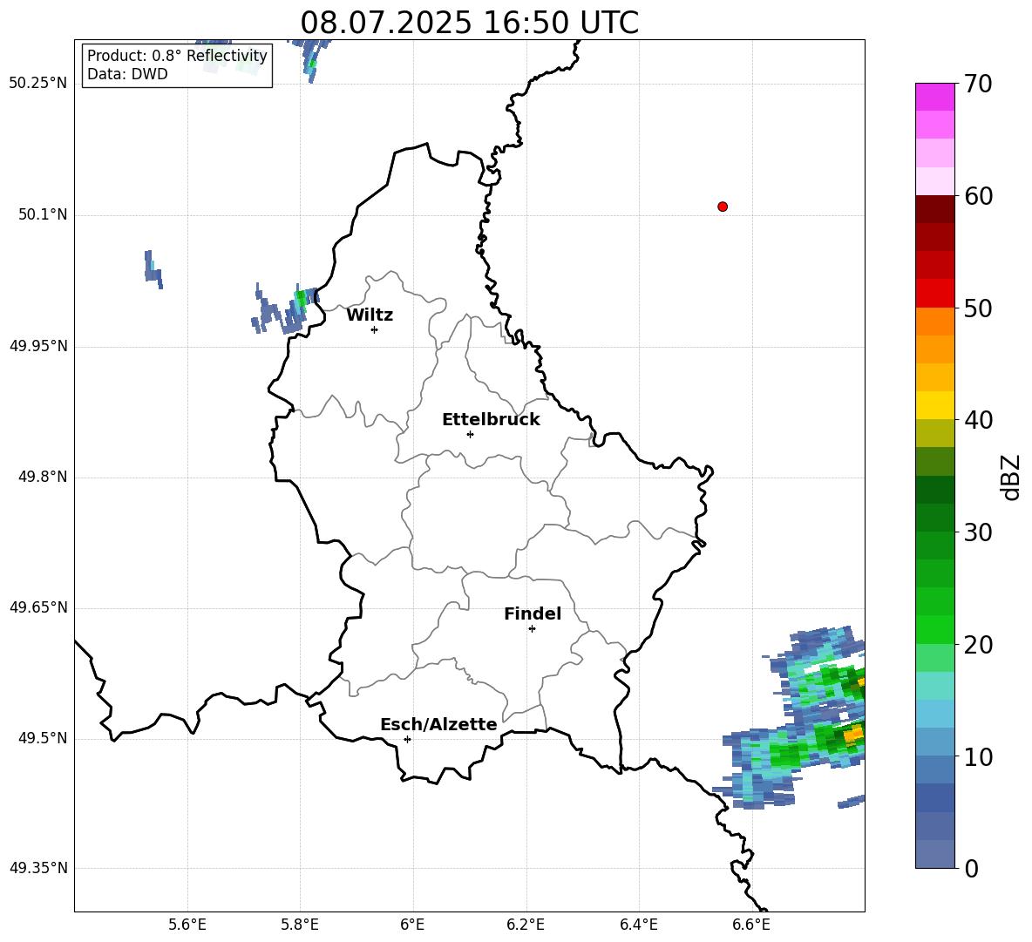Pick the yellow colorbar segment at 40
This screenshot has height=942, width=1032.
935,405
